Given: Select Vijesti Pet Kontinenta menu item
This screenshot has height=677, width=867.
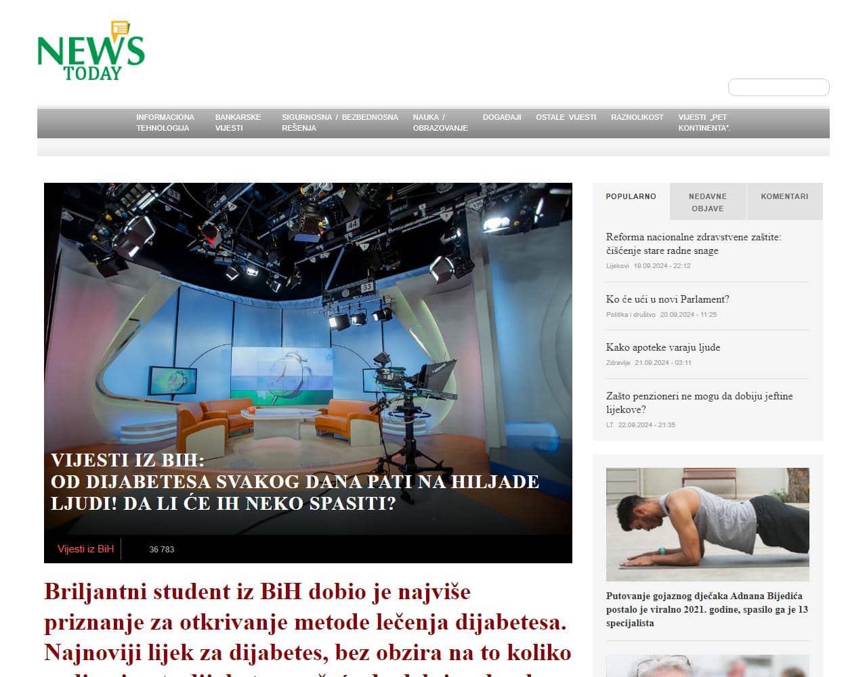Looking at the screenshot, I should 704,123.
